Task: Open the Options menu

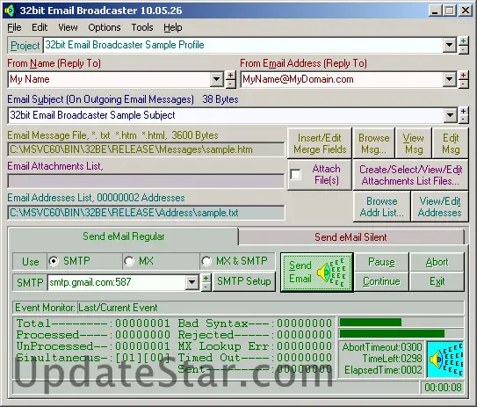Action: [x=105, y=27]
